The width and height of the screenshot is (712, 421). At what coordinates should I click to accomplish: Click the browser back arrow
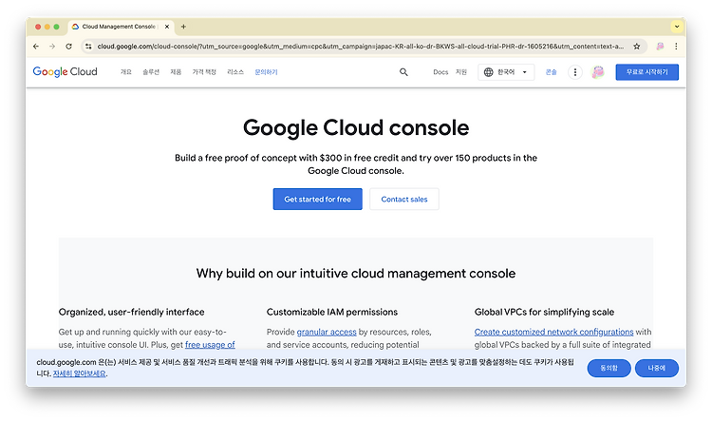click(x=36, y=47)
